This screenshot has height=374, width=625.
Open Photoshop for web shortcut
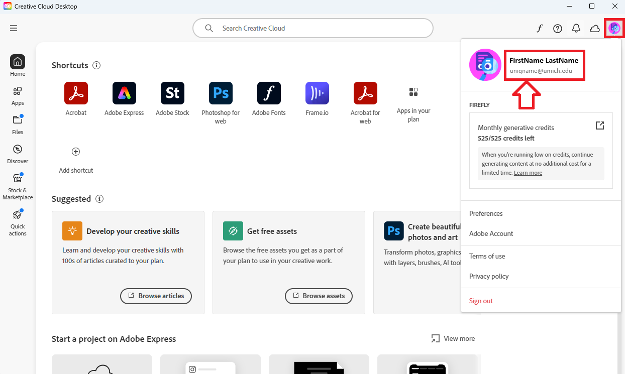221,93
